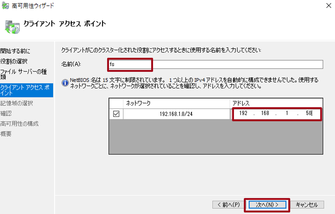Click the last octet 50 in address field

308,114
